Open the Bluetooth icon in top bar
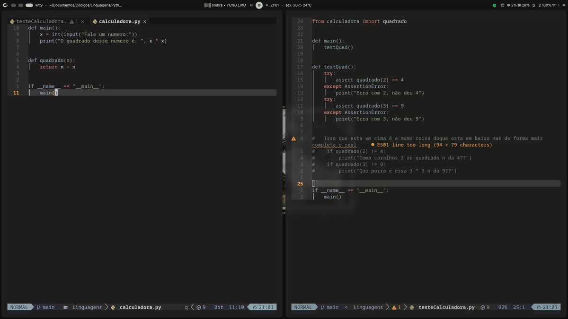 click(x=559, y=5)
